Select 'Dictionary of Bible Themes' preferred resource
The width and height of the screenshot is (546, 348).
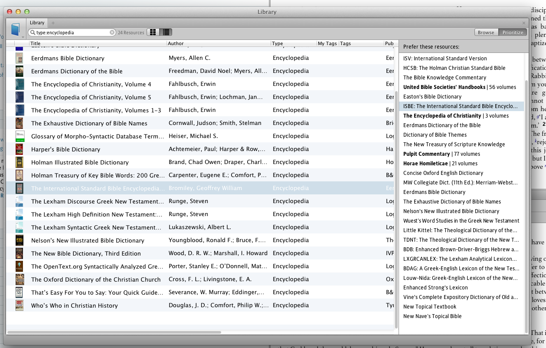click(435, 135)
